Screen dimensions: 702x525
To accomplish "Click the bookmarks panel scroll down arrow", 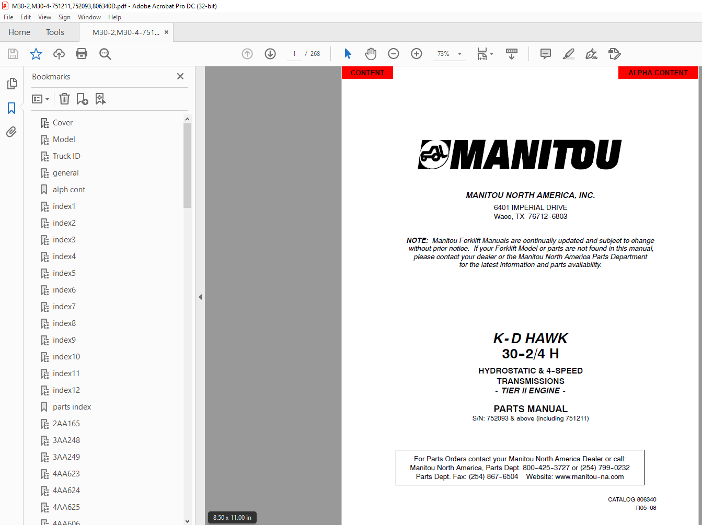I will click(x=187, y=521).
